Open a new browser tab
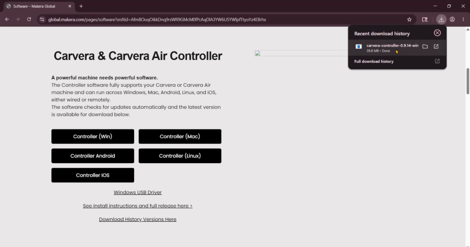This screenshot has height=247, width=470. [x=81, y=6]
